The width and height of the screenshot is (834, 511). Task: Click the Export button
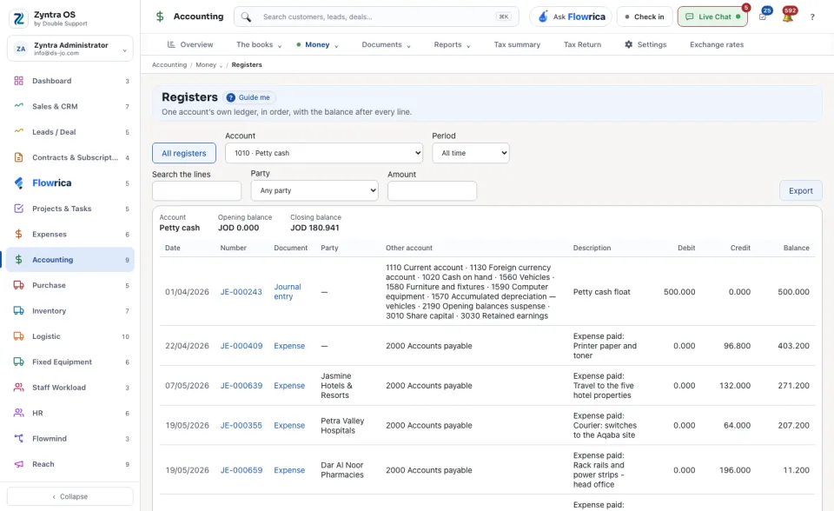(800, 190)
